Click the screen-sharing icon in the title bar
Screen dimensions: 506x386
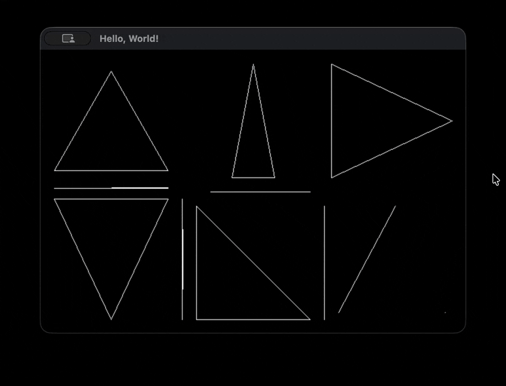click(x=68, y=38)
